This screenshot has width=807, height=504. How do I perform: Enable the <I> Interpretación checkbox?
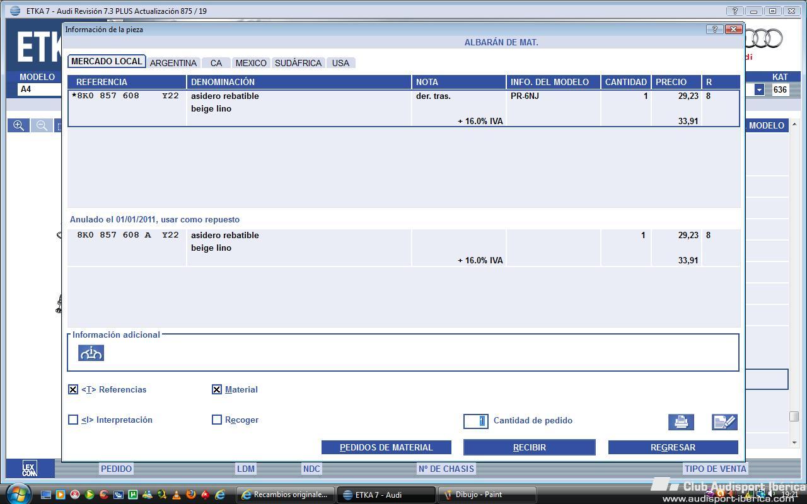click(73, 420)
